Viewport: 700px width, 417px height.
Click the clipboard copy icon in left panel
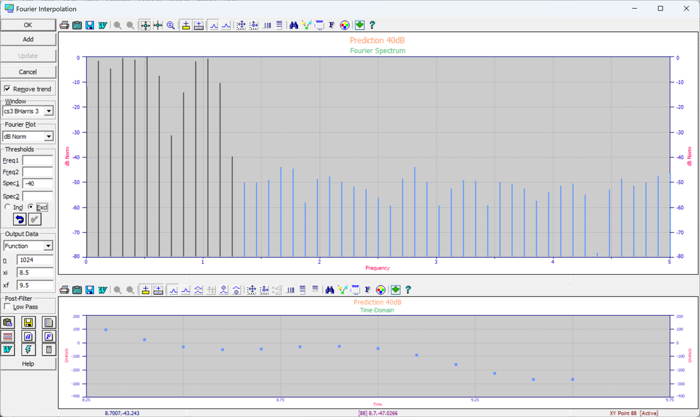click(x=8, y=323)
